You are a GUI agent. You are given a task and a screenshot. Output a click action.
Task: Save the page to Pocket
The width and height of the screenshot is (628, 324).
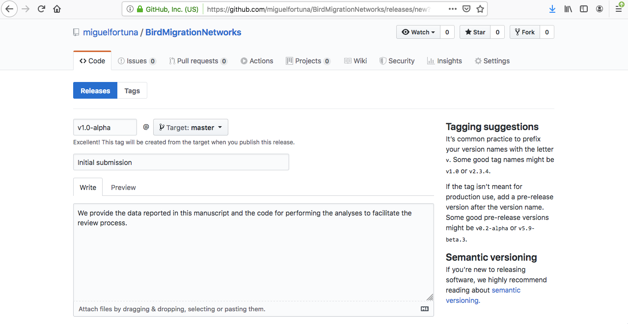tap(466, 9)
